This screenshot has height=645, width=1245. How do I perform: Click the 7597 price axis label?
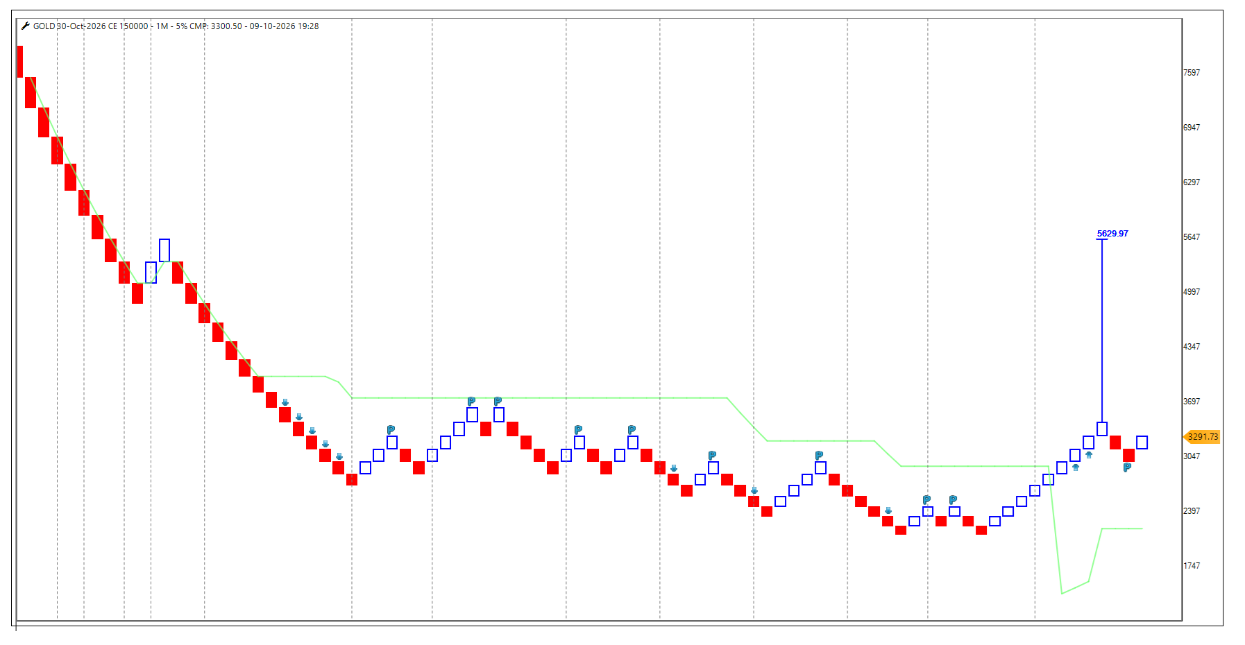pos(1192,73)
